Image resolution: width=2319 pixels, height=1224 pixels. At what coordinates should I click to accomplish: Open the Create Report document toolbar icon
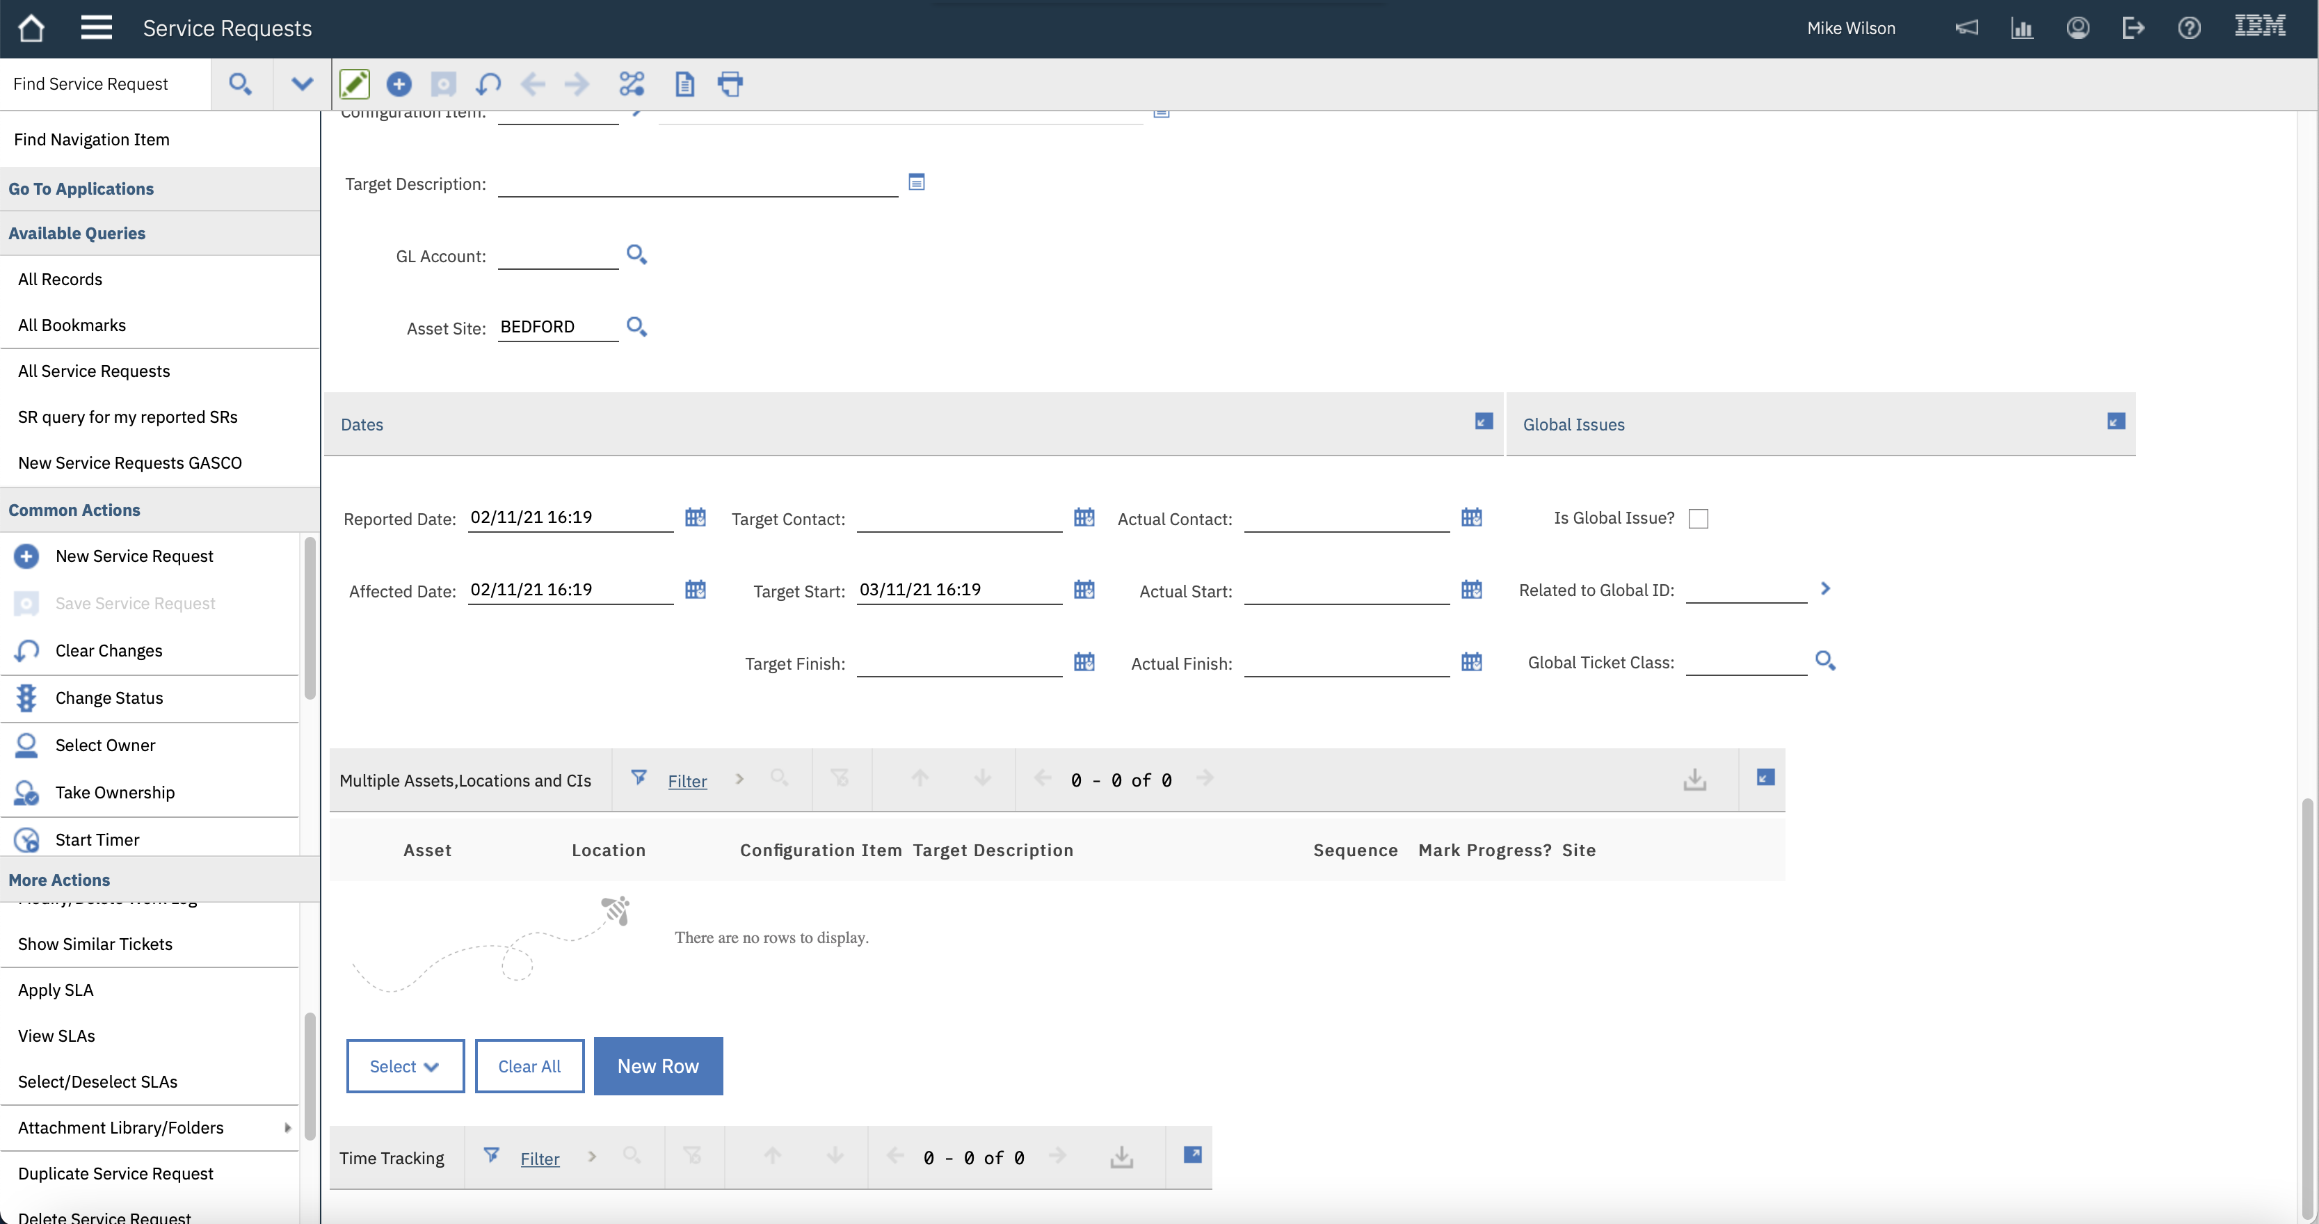[x=684, y=85]
